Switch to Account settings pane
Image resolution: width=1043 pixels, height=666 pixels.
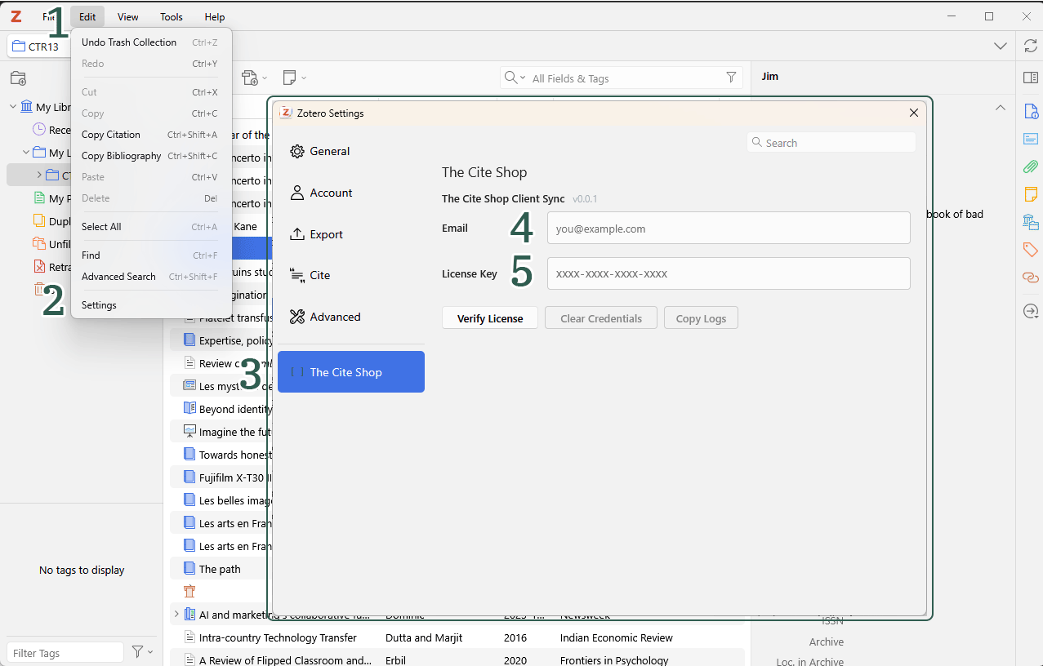point(351,193)
